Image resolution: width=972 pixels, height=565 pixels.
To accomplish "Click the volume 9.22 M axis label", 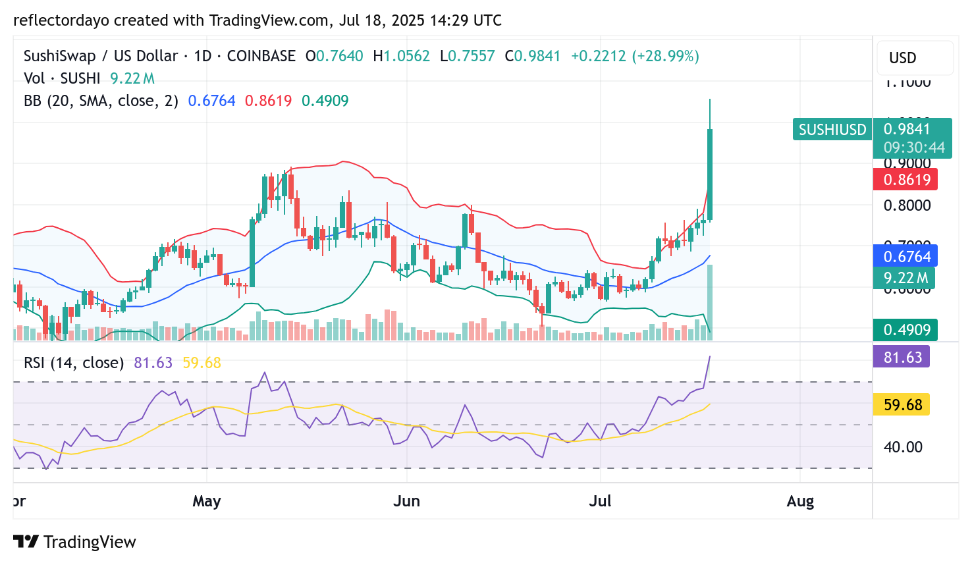I will [904, 279].
